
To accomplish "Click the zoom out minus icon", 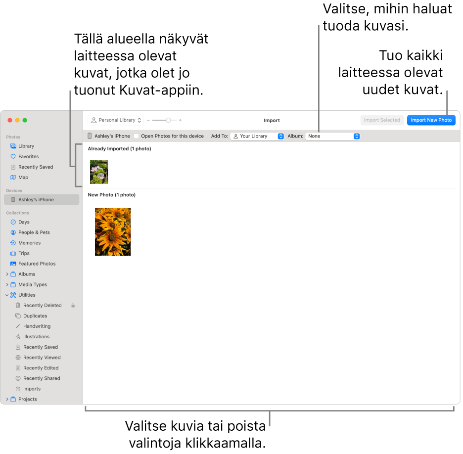I will [x=148, y=121].
